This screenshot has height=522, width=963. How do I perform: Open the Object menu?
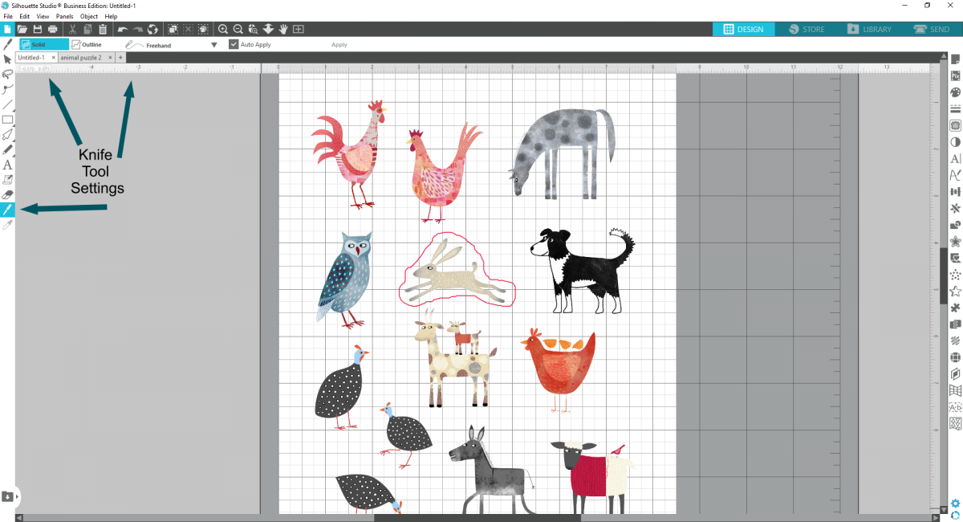click(x=89, y=16)
